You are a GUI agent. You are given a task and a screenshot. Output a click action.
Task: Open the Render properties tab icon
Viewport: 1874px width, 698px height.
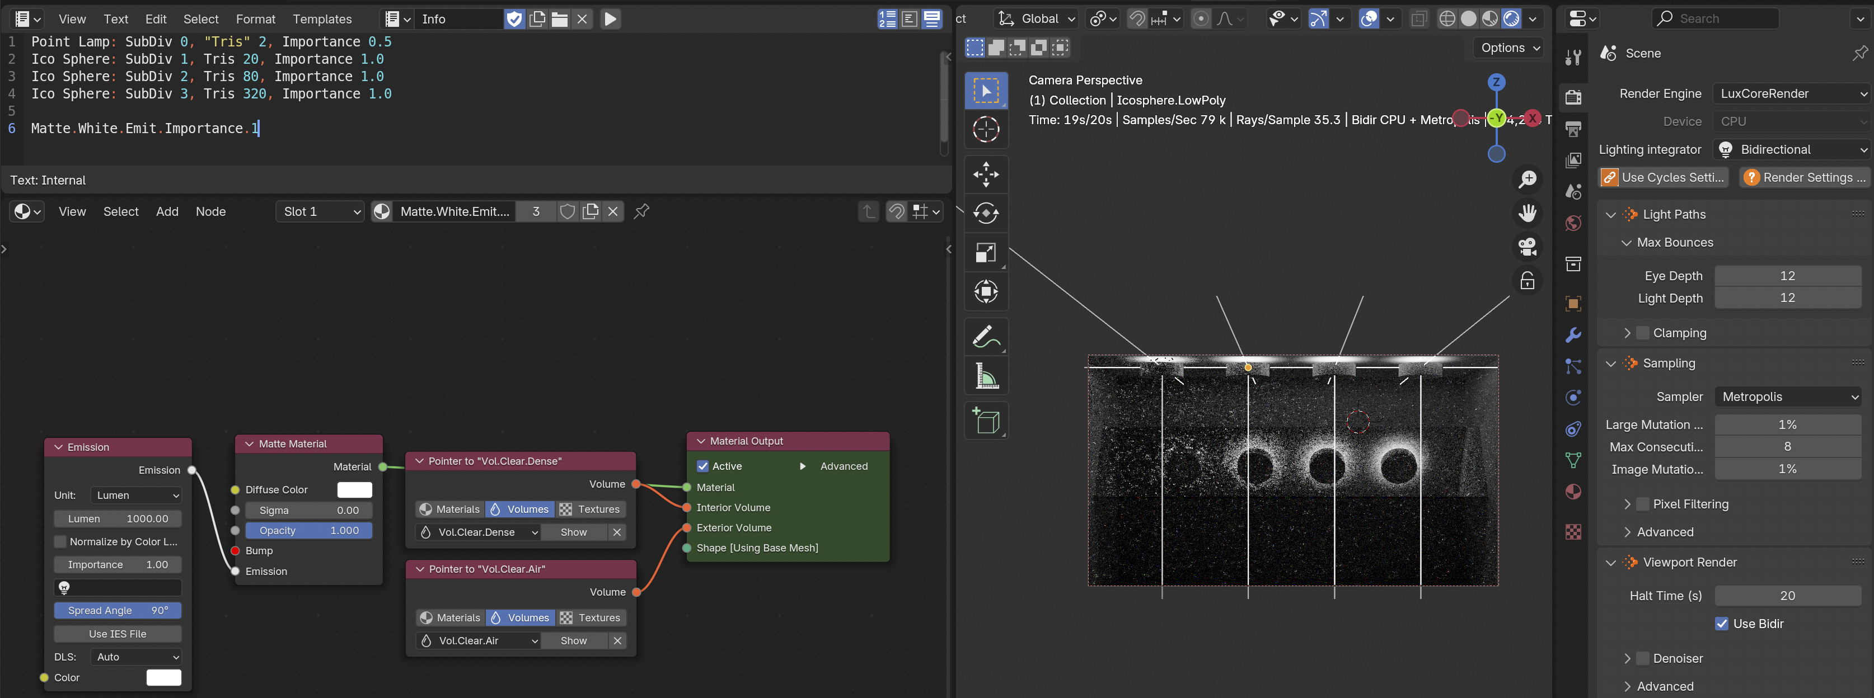(x=1573, y=97)
